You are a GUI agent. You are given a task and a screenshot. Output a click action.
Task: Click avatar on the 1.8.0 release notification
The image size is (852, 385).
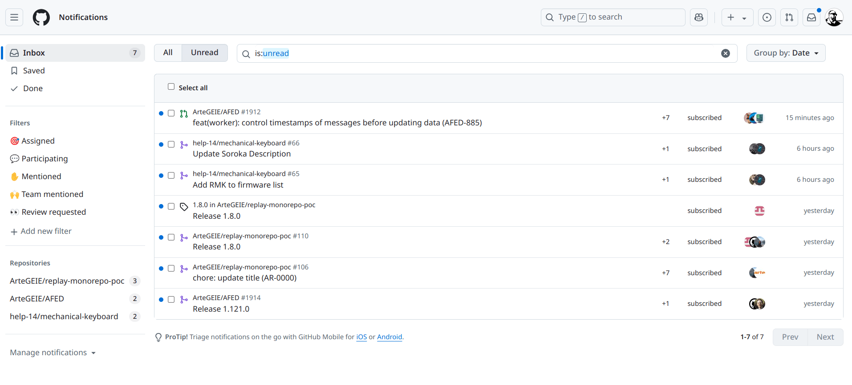pos(759,211)
